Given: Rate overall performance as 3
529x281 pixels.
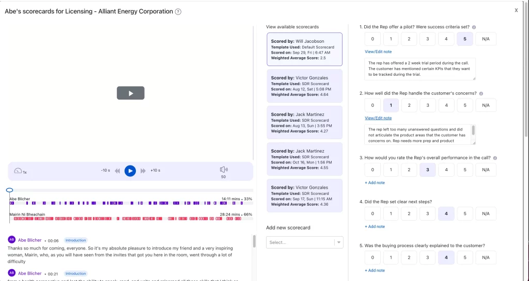Looking at the screenshot, I should 427,170.
